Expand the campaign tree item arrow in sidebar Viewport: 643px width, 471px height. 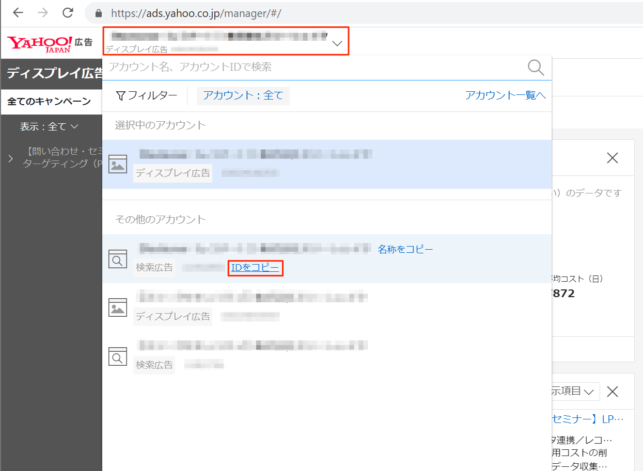tap(10, 158)
